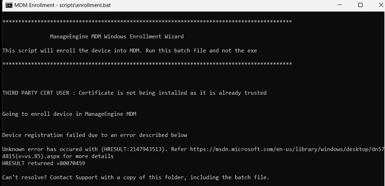Close the MDM Enrollment console window
The width and height of the screenshot is (385, 186).
point(379,5)
